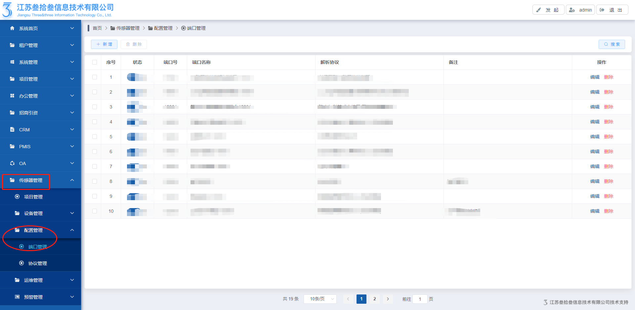Select the checkbox for row 10
635x310 pixels.
[x=95, y=211]
